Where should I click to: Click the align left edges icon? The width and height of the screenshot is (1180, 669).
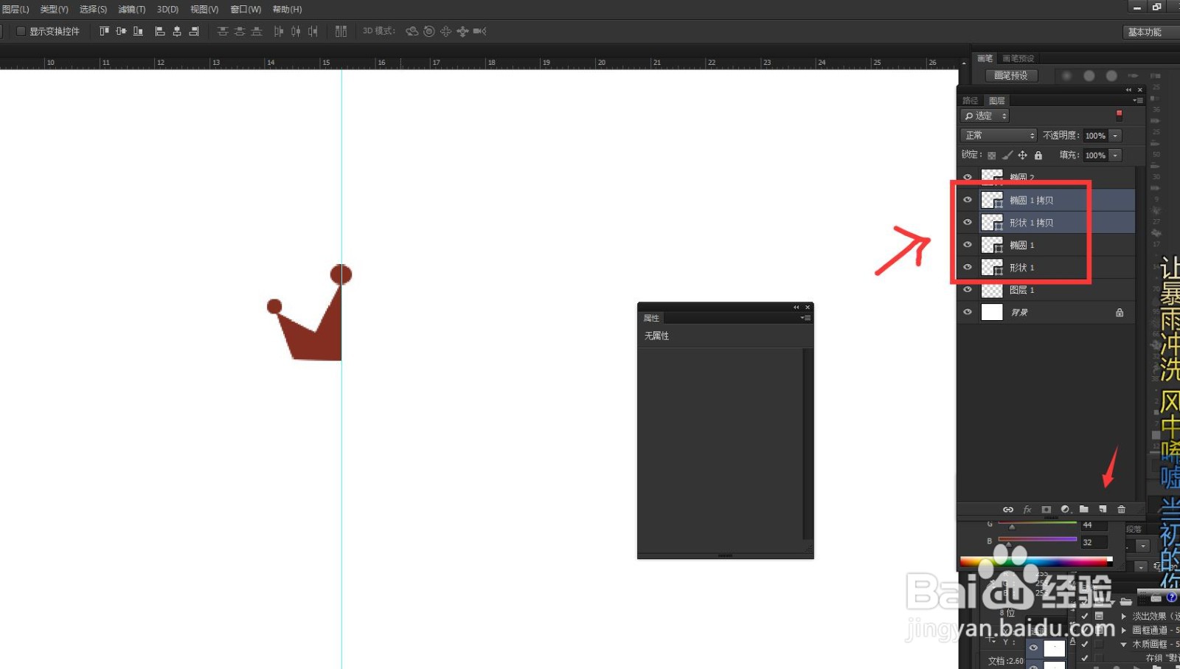159,31
